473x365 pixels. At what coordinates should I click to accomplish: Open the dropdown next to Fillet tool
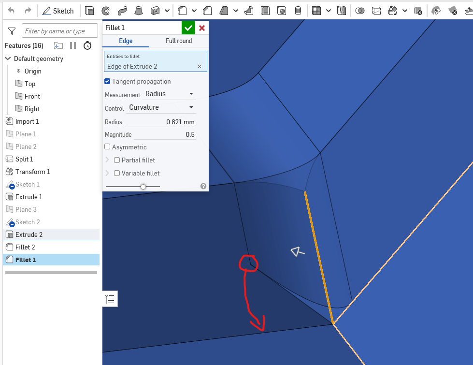pos(194,11)
